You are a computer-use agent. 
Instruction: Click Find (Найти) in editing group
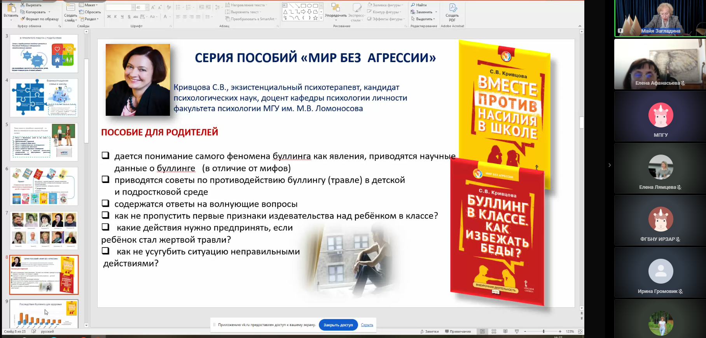419,5
